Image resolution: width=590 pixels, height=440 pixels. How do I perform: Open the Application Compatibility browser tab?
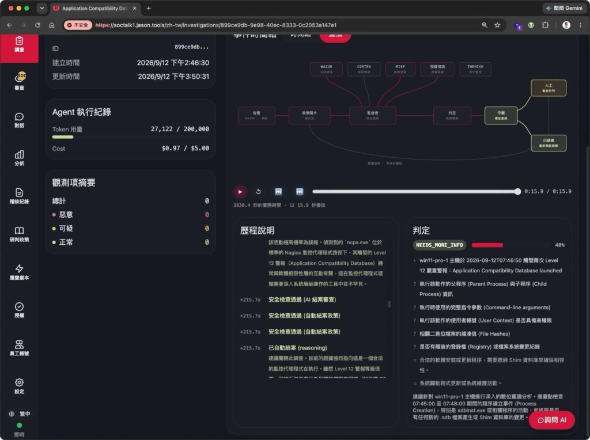[x=95, y=8]
